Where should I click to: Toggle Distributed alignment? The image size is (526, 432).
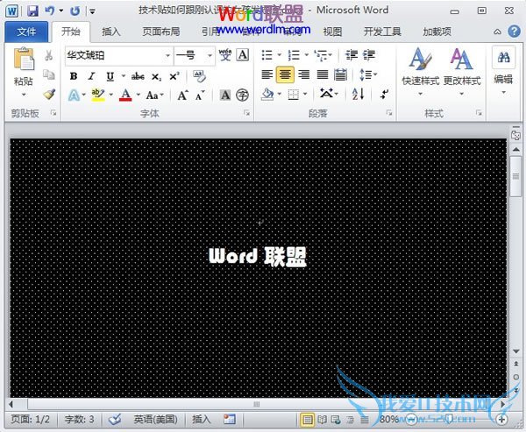click(340, 74)
